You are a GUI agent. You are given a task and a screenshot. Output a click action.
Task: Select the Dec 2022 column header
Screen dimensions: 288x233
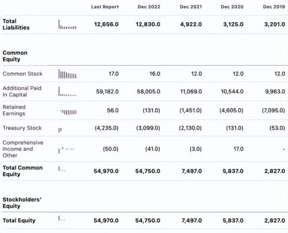click(x=148, y=7)
